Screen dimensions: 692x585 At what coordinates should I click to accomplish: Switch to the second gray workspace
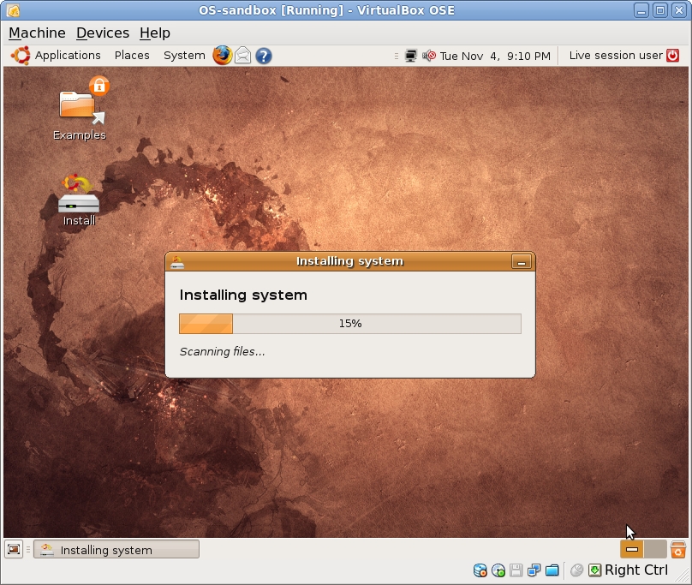[x=655, y=549]
